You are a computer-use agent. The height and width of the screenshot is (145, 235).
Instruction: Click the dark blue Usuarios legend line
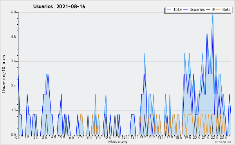pyautogui.click(x=186, y=10)
